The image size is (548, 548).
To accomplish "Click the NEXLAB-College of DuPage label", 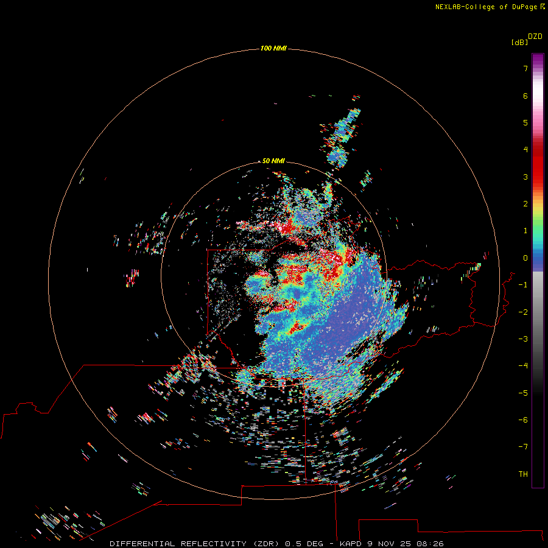I will [x=490, y=7].
